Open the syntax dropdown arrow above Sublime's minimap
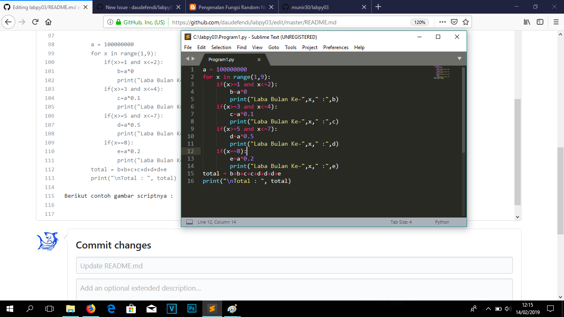 [x=460, y=58]
